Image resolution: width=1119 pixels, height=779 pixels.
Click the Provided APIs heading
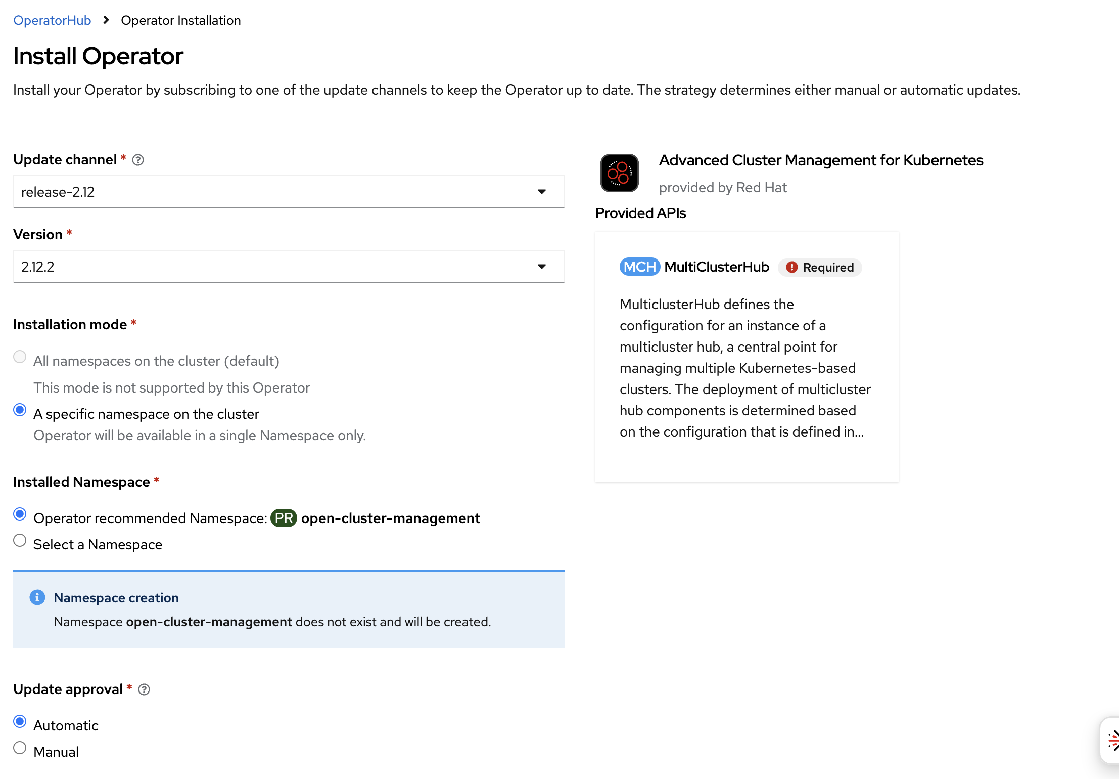click(x=640, y=213)
